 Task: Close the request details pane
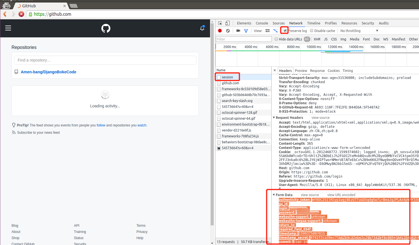275,70
